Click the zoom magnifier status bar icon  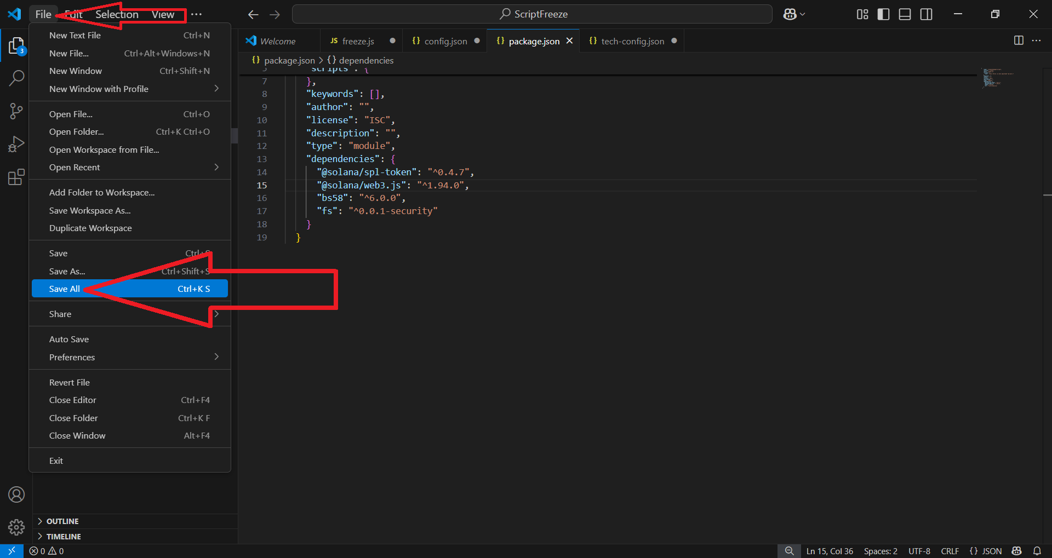coord(789,551)
